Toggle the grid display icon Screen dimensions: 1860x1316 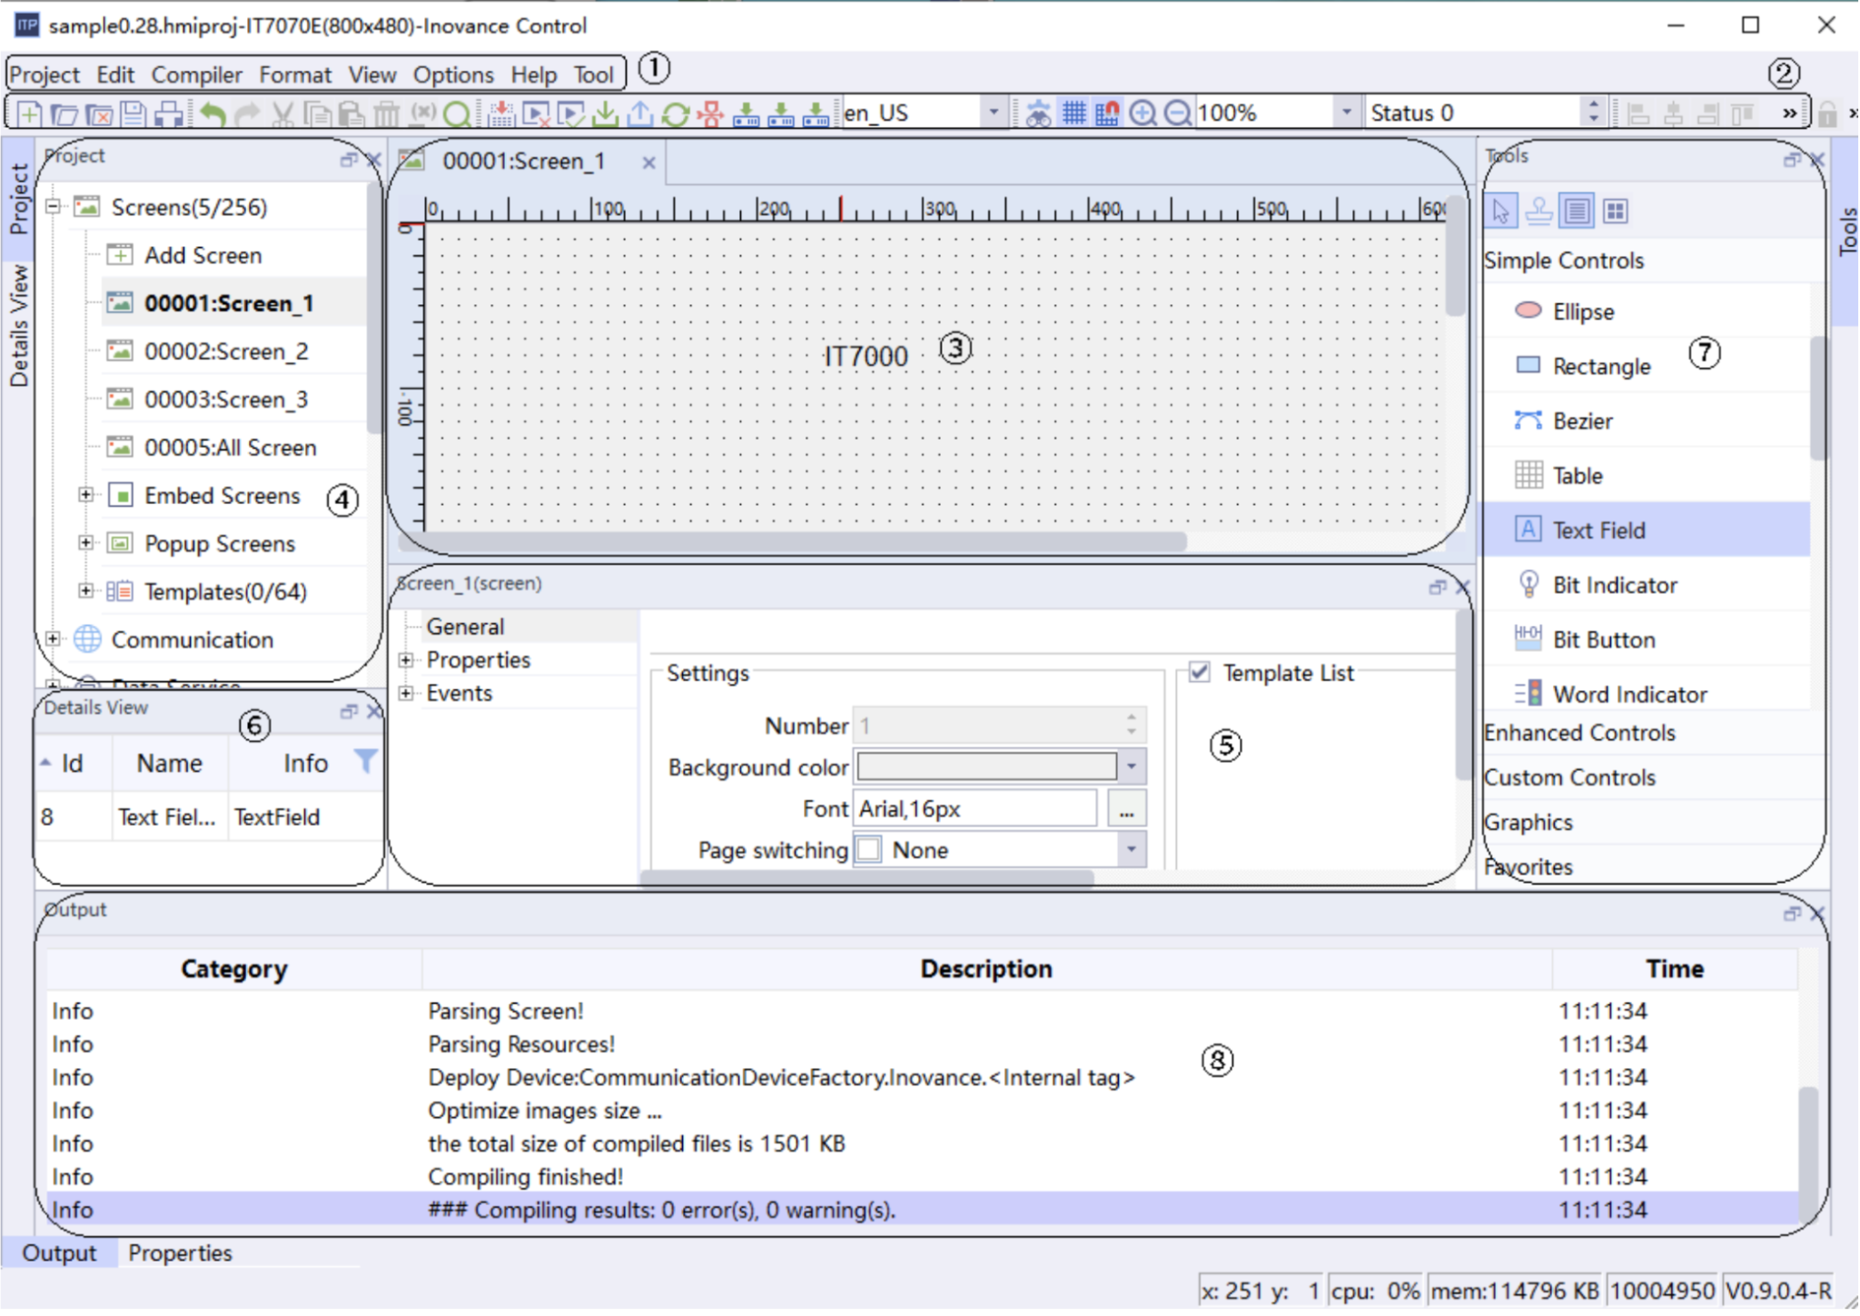pyautogui.click(x=1073, y=114)
